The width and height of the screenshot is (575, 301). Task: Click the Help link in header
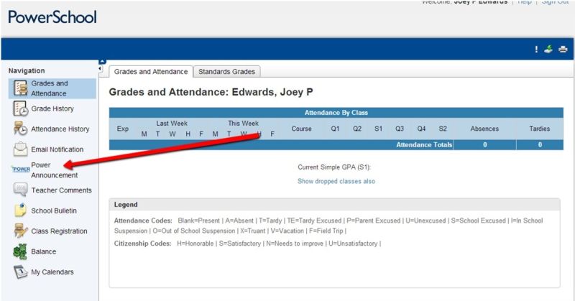click(525, 2)
